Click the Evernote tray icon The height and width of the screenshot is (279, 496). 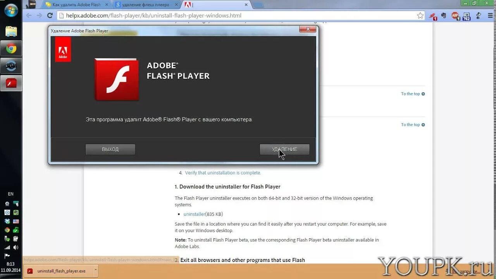click(x=16, y=212)
